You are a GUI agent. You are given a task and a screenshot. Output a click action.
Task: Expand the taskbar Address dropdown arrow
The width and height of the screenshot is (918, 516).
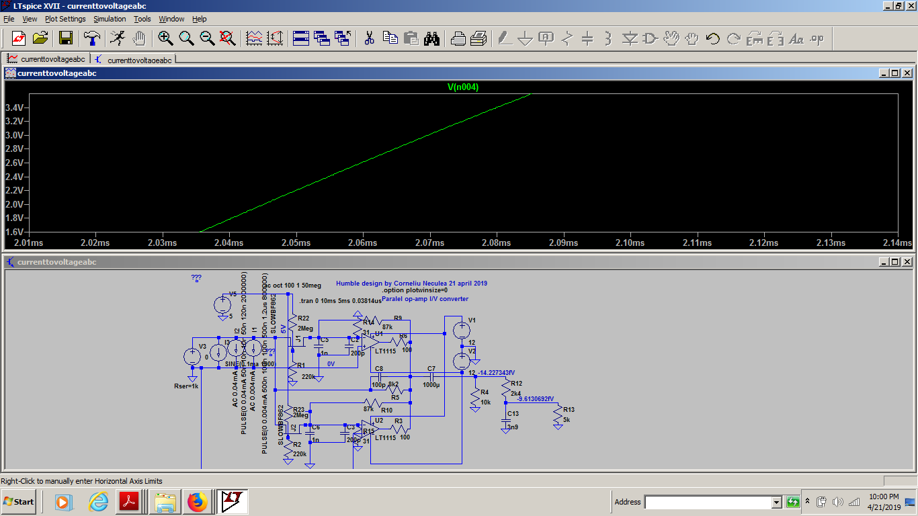click(777, 502)
